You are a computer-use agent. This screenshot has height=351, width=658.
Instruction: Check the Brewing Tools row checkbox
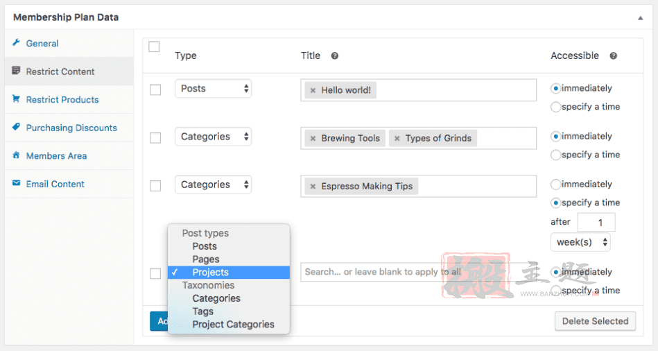155,137
